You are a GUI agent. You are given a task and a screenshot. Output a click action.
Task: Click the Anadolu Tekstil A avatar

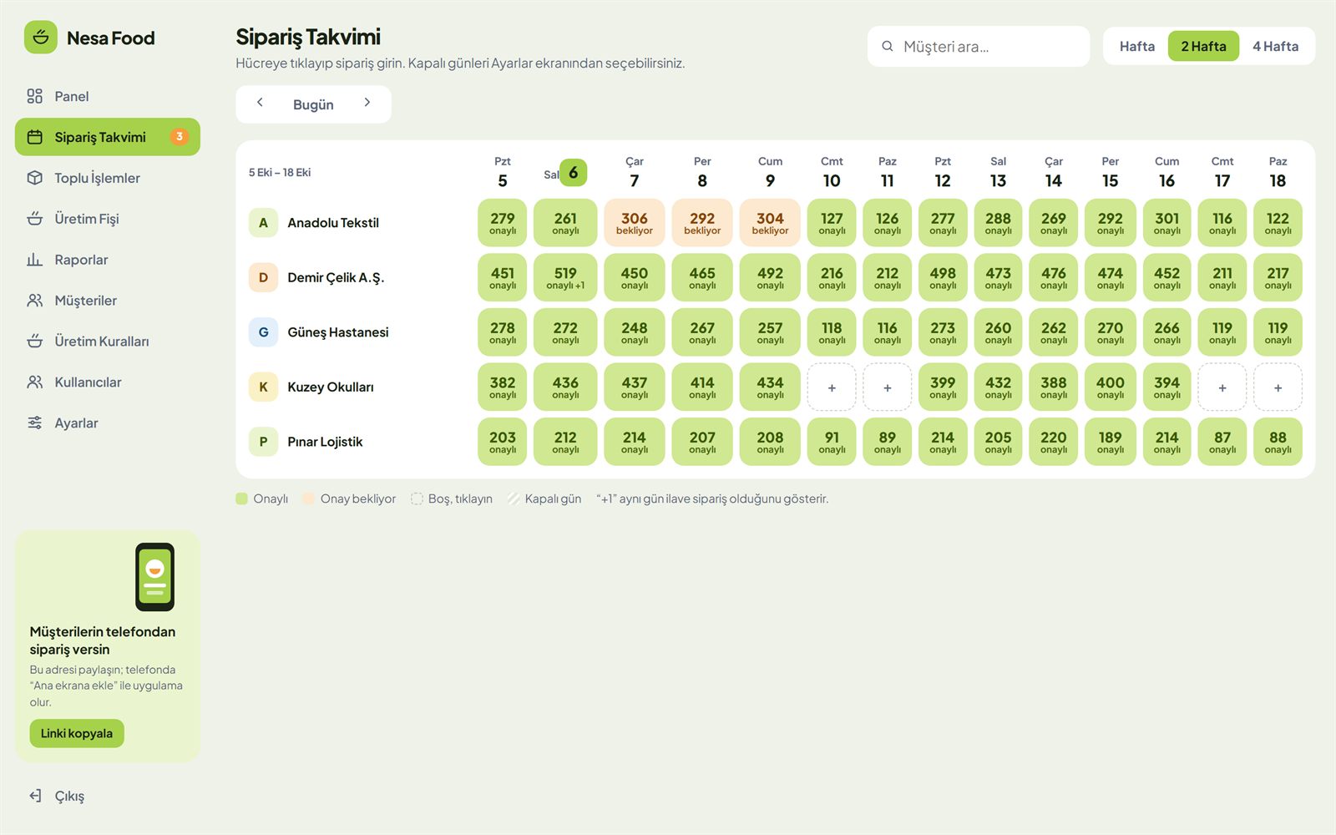tap(263, 223)
